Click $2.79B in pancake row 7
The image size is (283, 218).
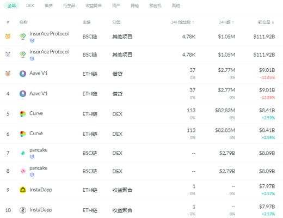[x=227, y=153]
